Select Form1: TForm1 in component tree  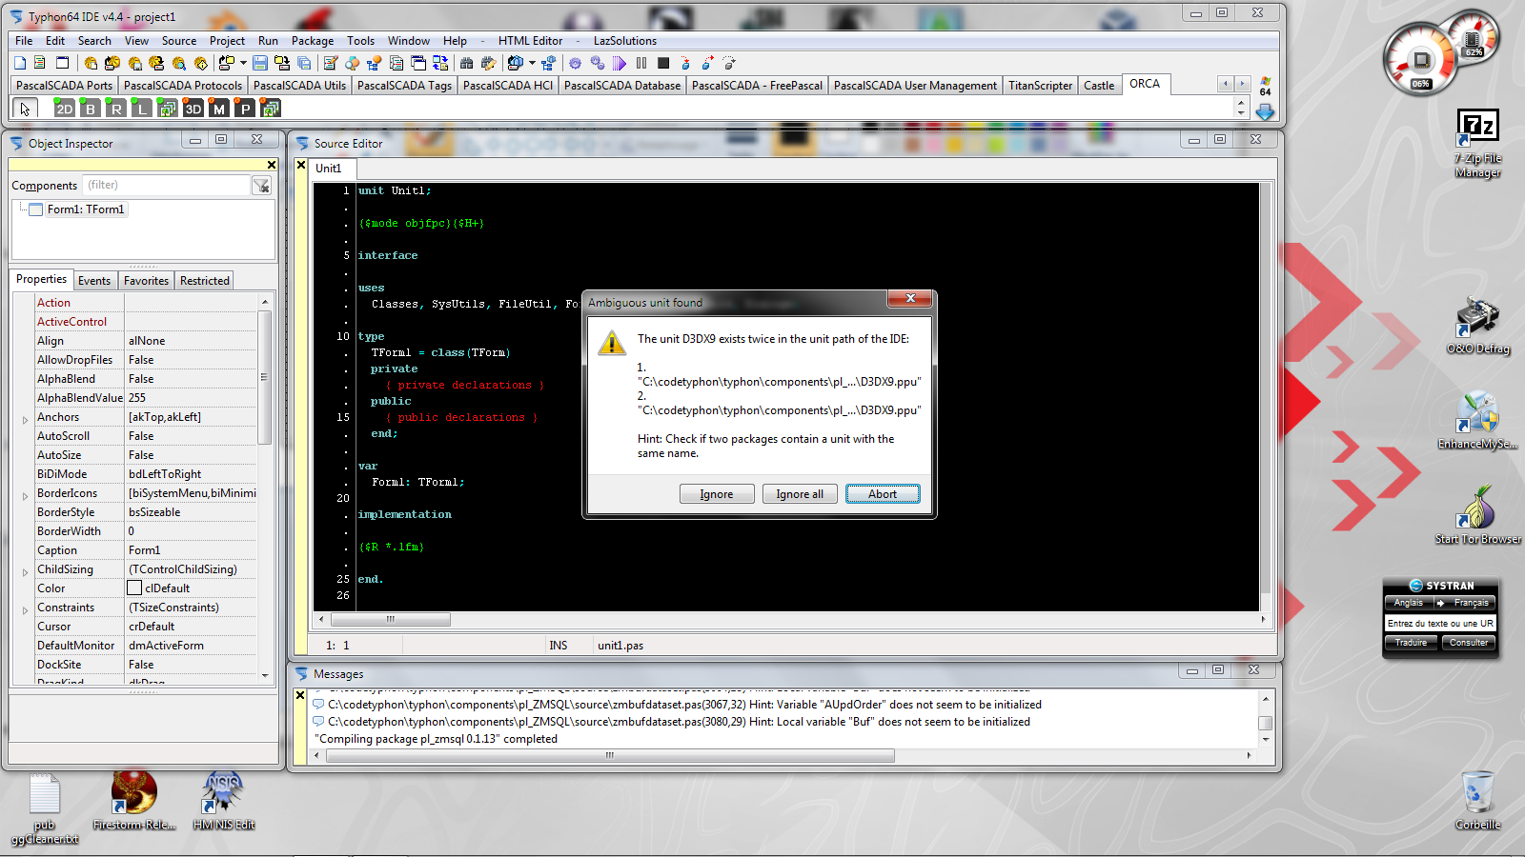(86, 209)
